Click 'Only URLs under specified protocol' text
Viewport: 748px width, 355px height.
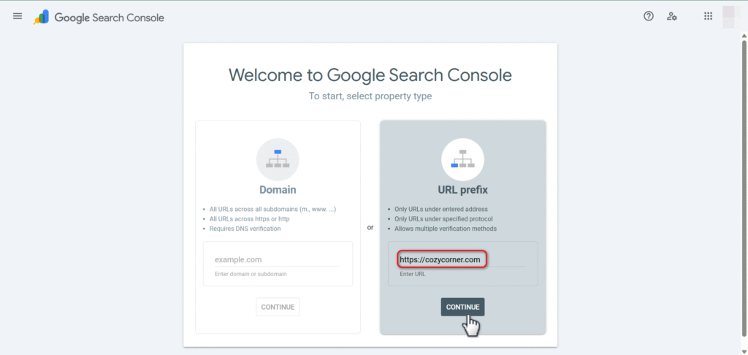443,219
